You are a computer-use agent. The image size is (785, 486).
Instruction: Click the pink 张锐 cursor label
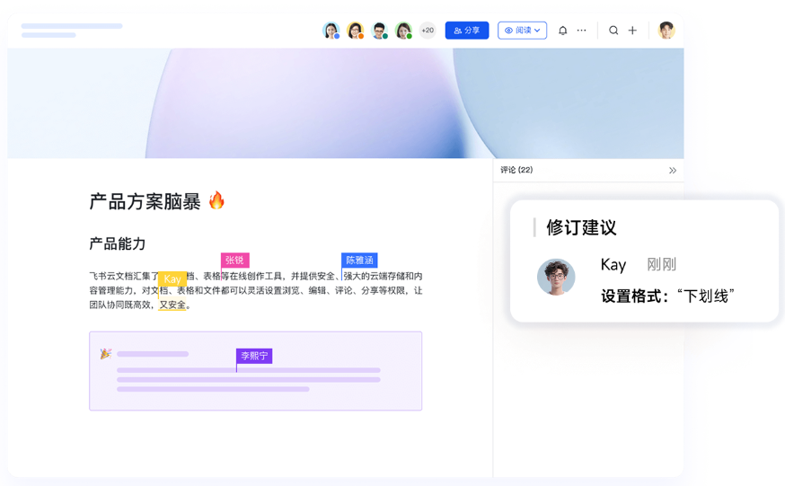(234, 260)
